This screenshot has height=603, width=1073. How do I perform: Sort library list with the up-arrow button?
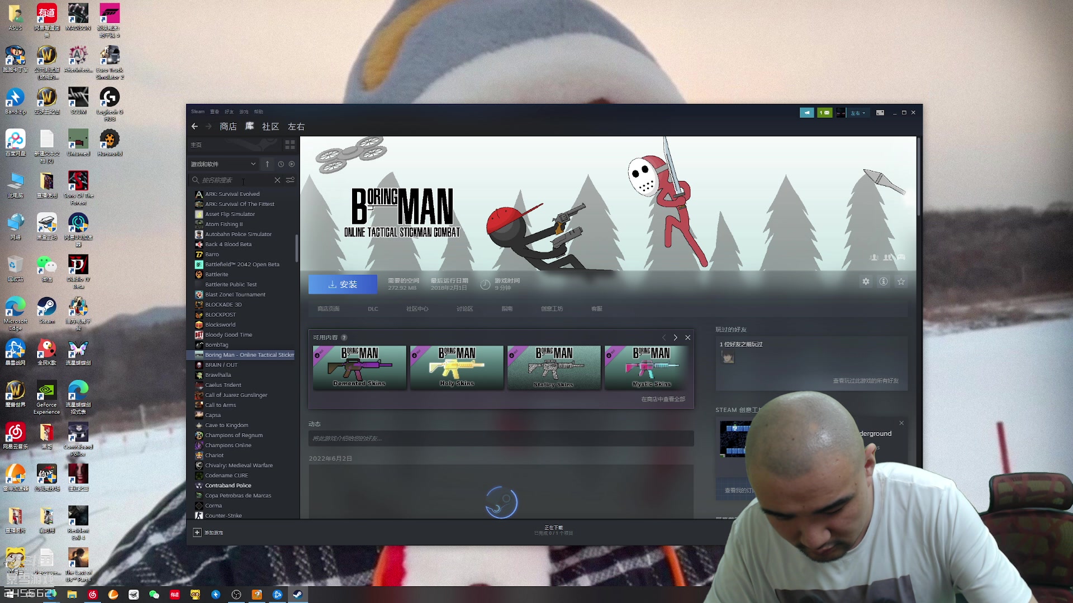click(x=267, y=164)
